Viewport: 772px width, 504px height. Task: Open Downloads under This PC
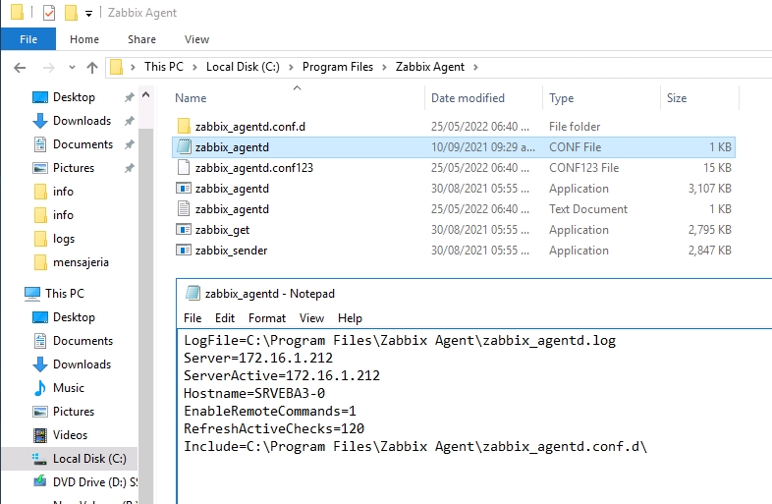pyautogui.click(x=83, y=364)
